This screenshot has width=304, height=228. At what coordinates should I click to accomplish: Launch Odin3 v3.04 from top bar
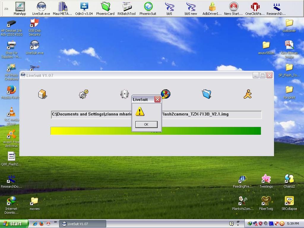pyautogui.click(x=84, y=9)
